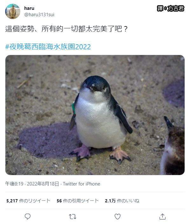Viewport: 190px width, 224px height.
Task: Click the reply speech bubble icon
Action: pos(28,216)
